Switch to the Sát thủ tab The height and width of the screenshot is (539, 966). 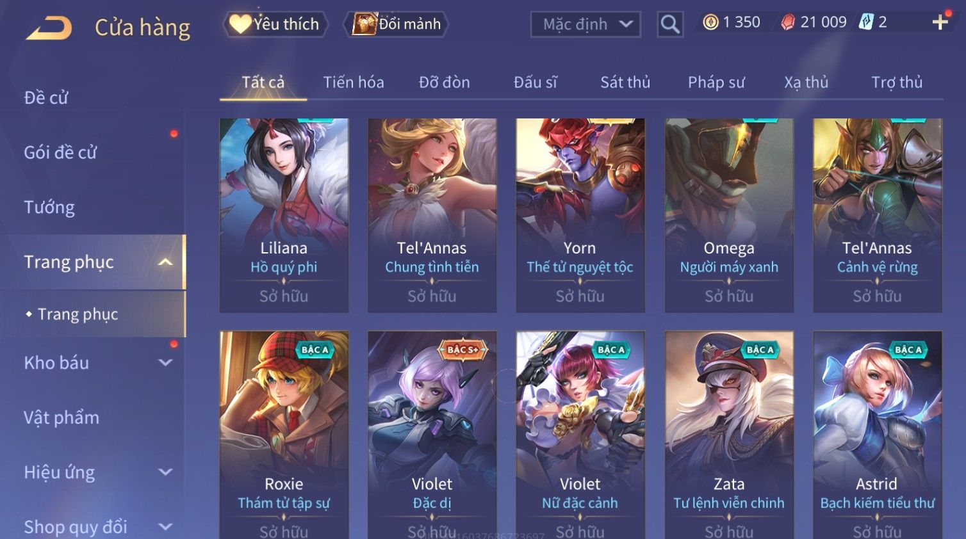625,82
